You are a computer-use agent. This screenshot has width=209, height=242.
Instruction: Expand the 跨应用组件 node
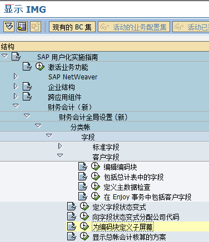click(x=16, y=96)
